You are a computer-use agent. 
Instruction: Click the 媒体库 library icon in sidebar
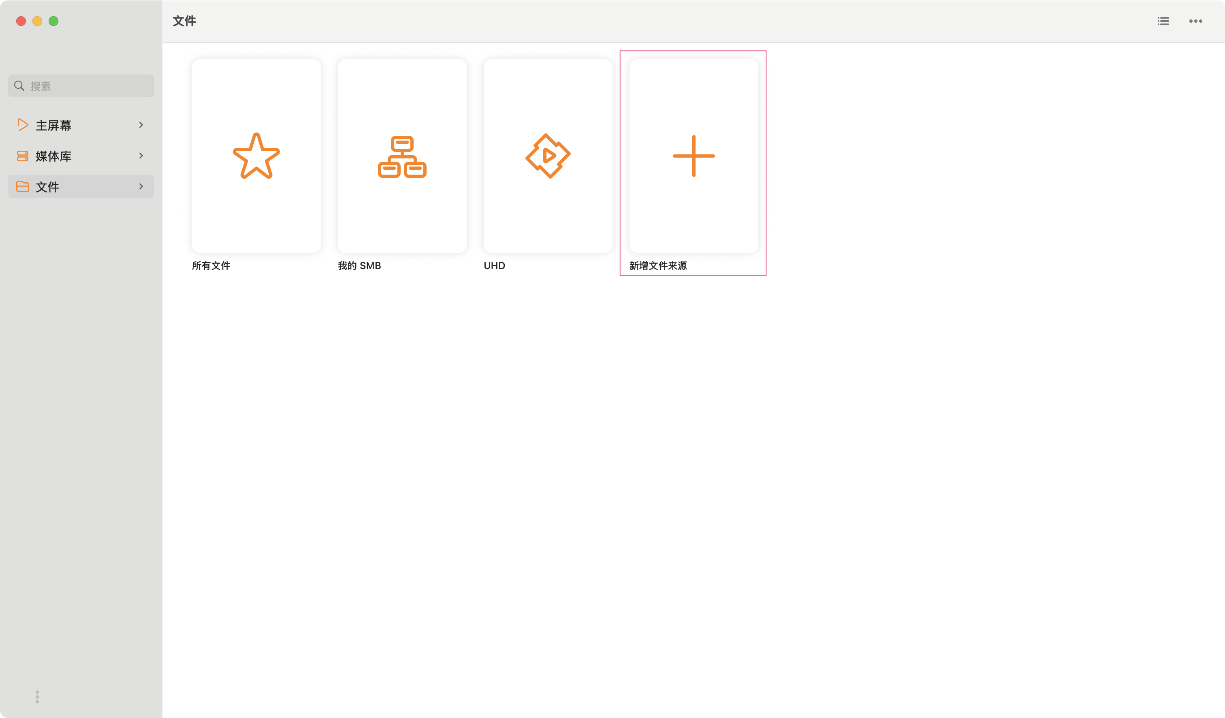pyautogui.click(x=22, y=156)
